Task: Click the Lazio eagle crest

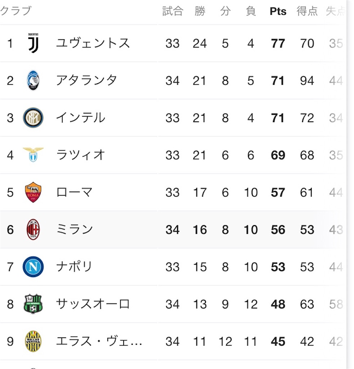Action: pos(33,155)
